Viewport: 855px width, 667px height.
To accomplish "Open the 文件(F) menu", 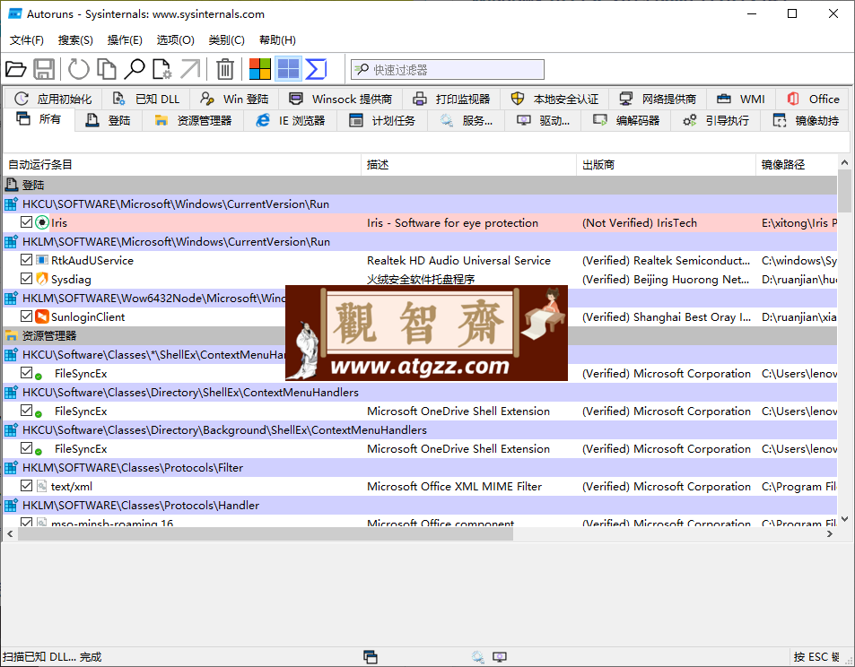I will 27,39.
